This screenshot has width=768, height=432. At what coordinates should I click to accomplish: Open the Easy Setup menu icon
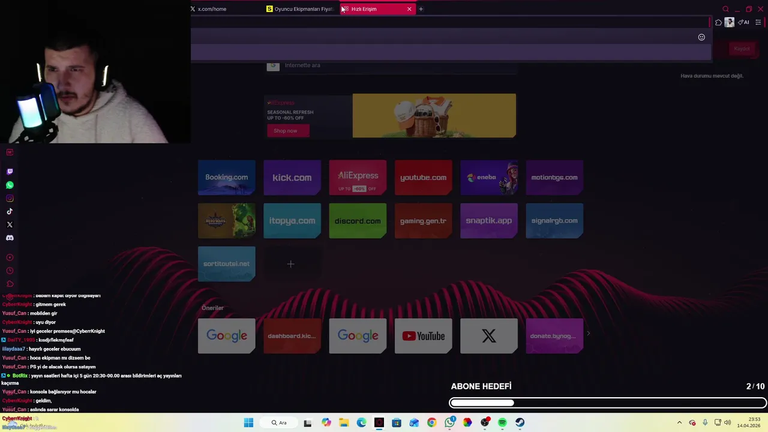pyautogui.click(x=758, y=22)
